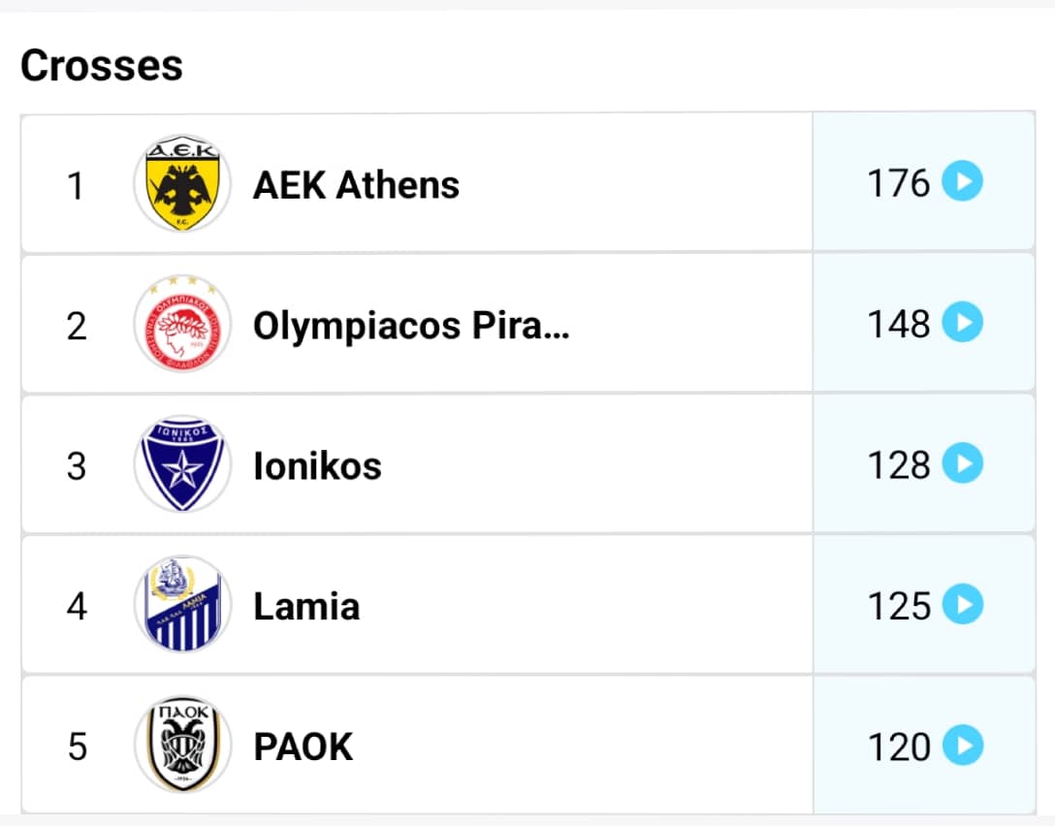Click the PAOK black eagle crest

click(182, 746)
